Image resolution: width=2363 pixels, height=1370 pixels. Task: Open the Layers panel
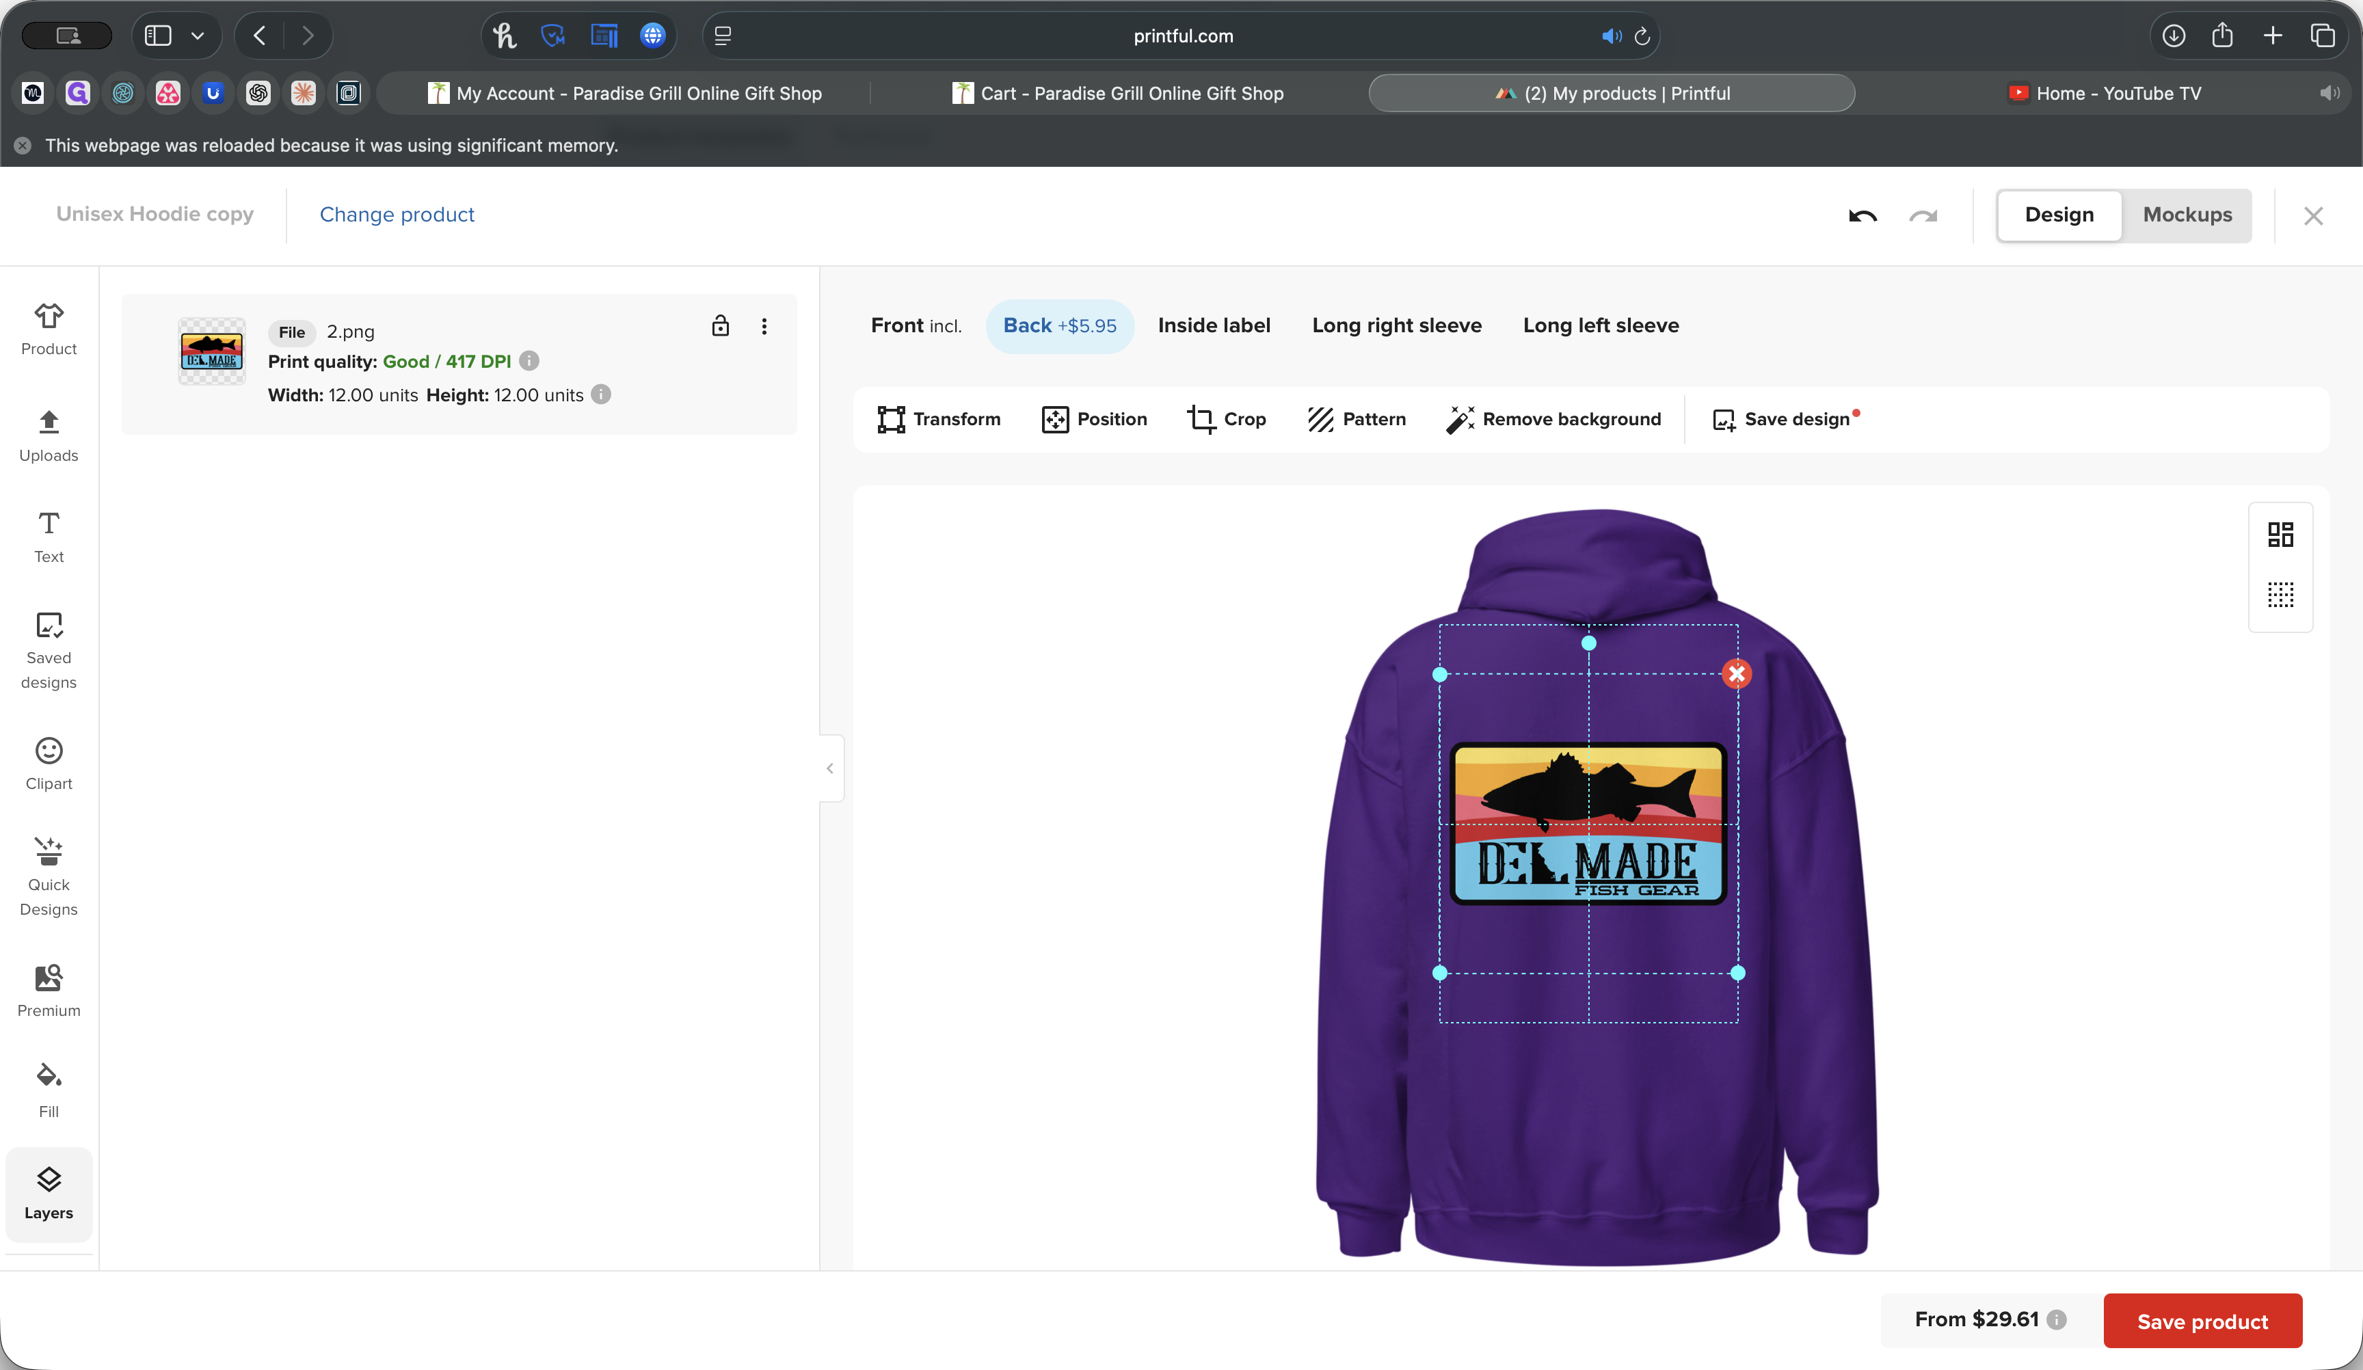pyautogui.click(x=49, y=1193)
